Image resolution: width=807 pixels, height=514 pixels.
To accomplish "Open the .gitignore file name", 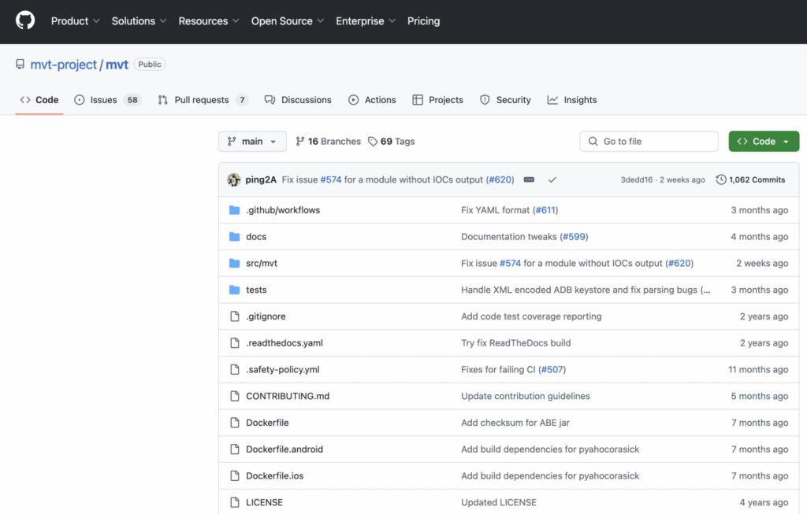I will (266, 316).
